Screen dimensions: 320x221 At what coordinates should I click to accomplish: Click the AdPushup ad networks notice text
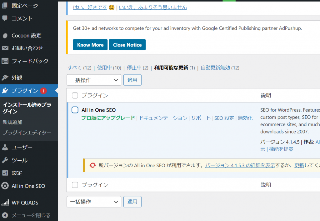pyautogui.click(x=187, y=28)
